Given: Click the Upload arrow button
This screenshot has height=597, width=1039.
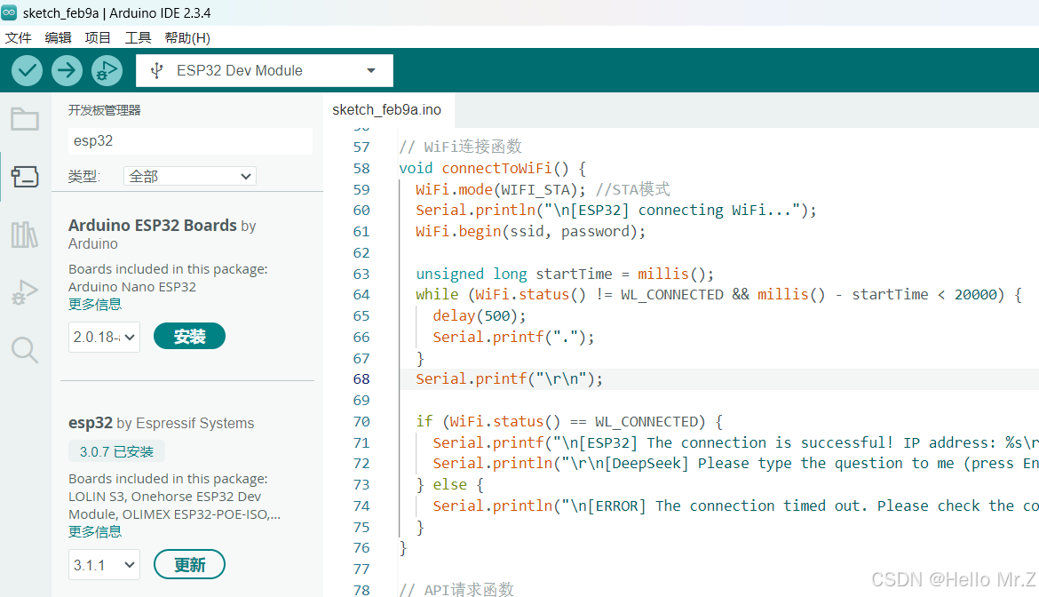Looking at the screenshot, I should point(67,70).
